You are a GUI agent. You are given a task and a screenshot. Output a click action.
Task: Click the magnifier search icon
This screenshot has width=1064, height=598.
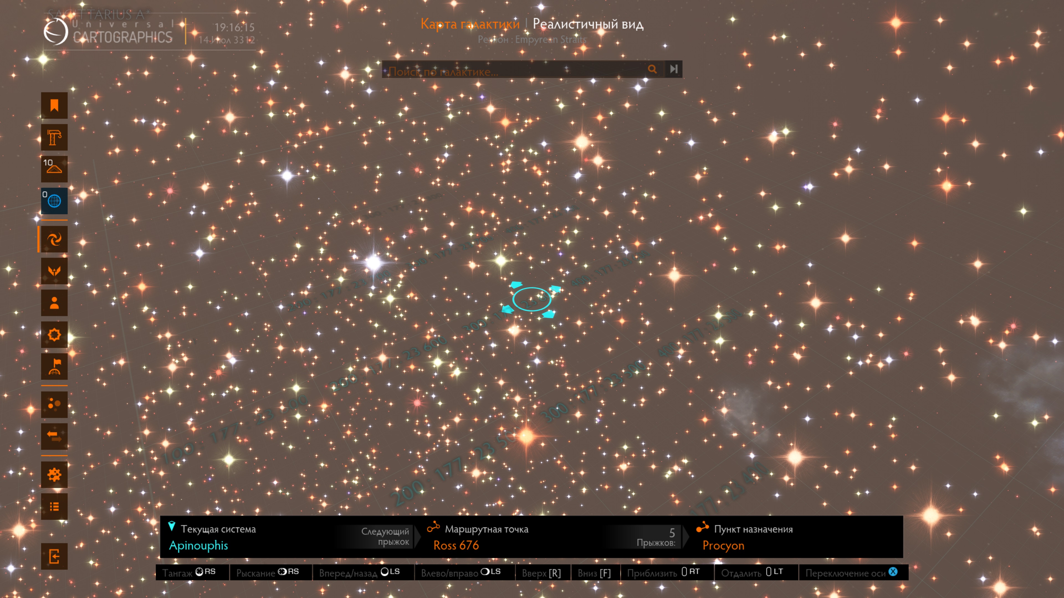coord(652,69)
